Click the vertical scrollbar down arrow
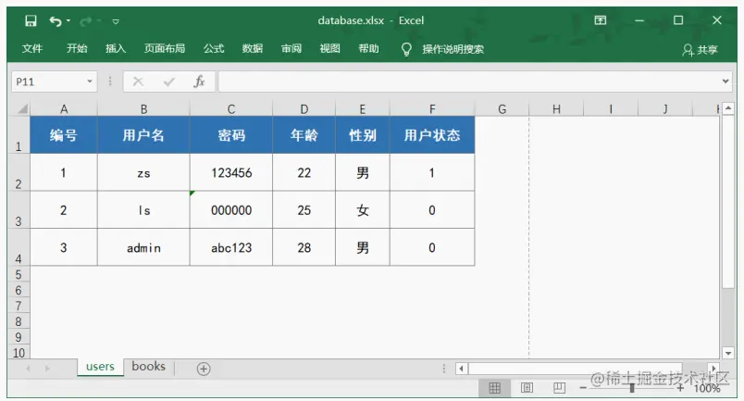 728,353
